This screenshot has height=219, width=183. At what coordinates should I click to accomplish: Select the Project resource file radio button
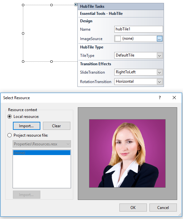9,135
